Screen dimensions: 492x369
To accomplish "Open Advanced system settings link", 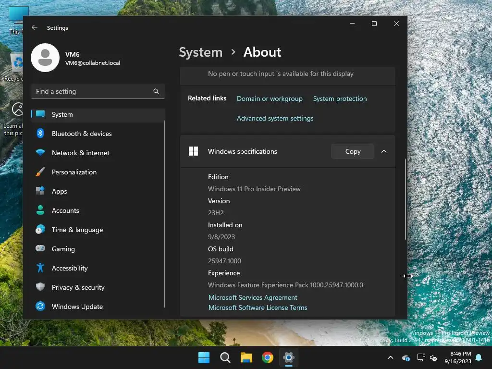I will (x=275, y=118).
